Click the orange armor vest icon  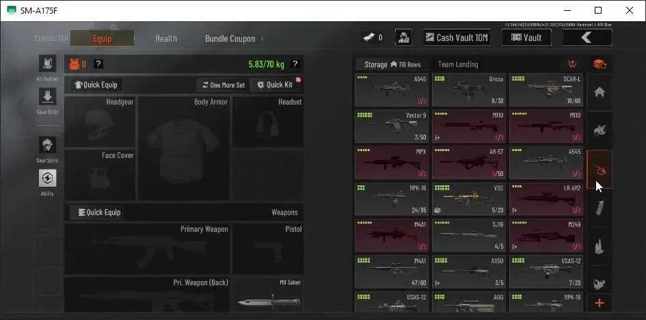pos(74,64)
